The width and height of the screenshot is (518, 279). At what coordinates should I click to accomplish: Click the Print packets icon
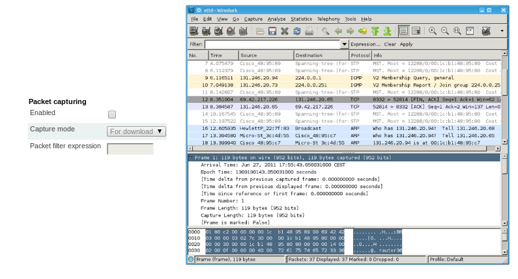pos(309,31)
